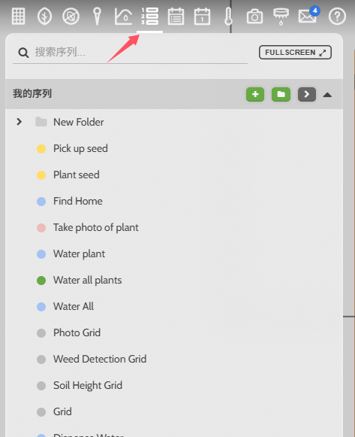This screenshot has width=355, height=437.
Task: Open the farm designer grid icon
Action: tap(19, 16)
